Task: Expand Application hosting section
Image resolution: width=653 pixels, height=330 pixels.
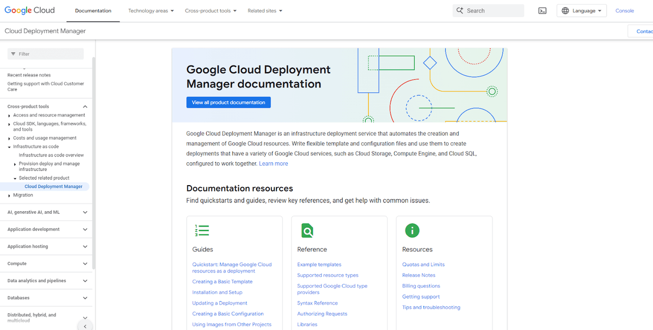Action: click(x=85, y=246)
